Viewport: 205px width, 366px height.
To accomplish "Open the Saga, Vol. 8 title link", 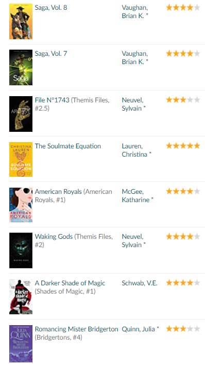I will [50, 7].
